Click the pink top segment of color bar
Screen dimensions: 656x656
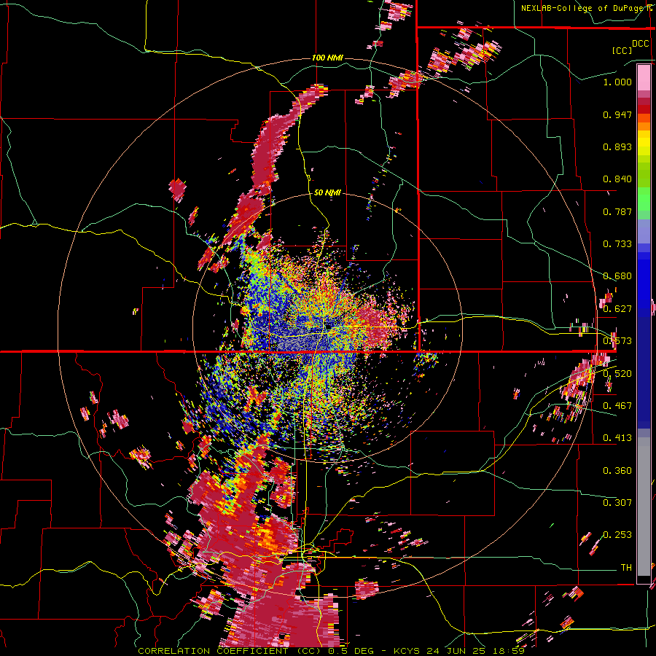pos(644,77)
